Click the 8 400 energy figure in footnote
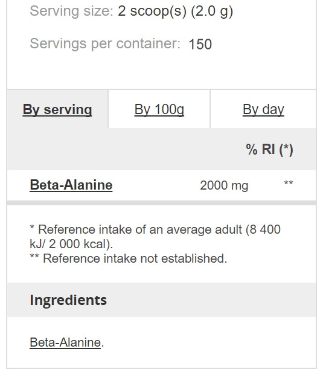This screenshot has width=323, height=378. pyautogui.click(x=265, y=229)
